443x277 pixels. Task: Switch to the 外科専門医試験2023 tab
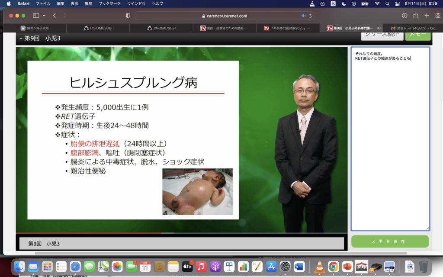[x=290, y=28]
